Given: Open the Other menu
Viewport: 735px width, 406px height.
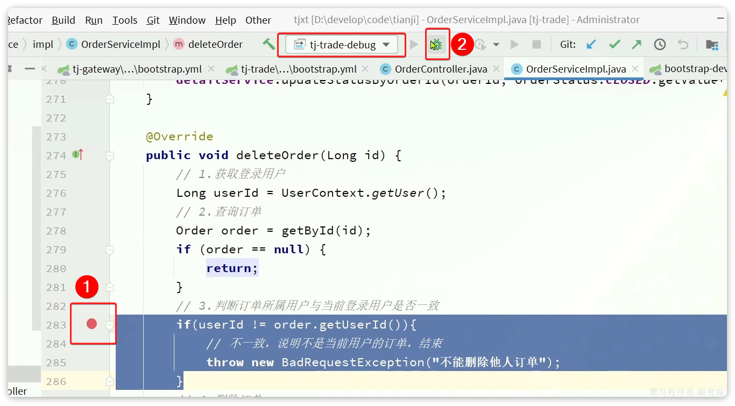Looking at the screenshot, I should pyautogui.click(x=258, y=20).
